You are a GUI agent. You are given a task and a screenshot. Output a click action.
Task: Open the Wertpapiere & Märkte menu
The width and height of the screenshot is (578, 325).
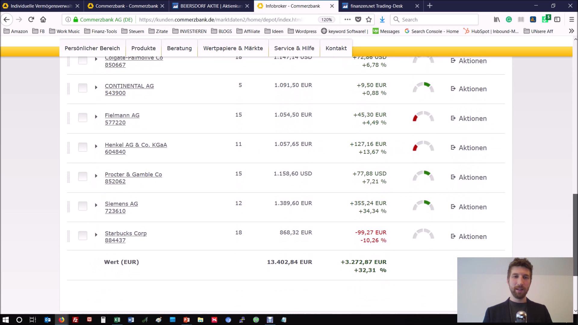233,48
